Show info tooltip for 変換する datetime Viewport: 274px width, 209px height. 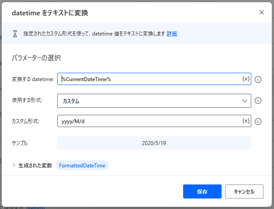(x=258, y=80)
